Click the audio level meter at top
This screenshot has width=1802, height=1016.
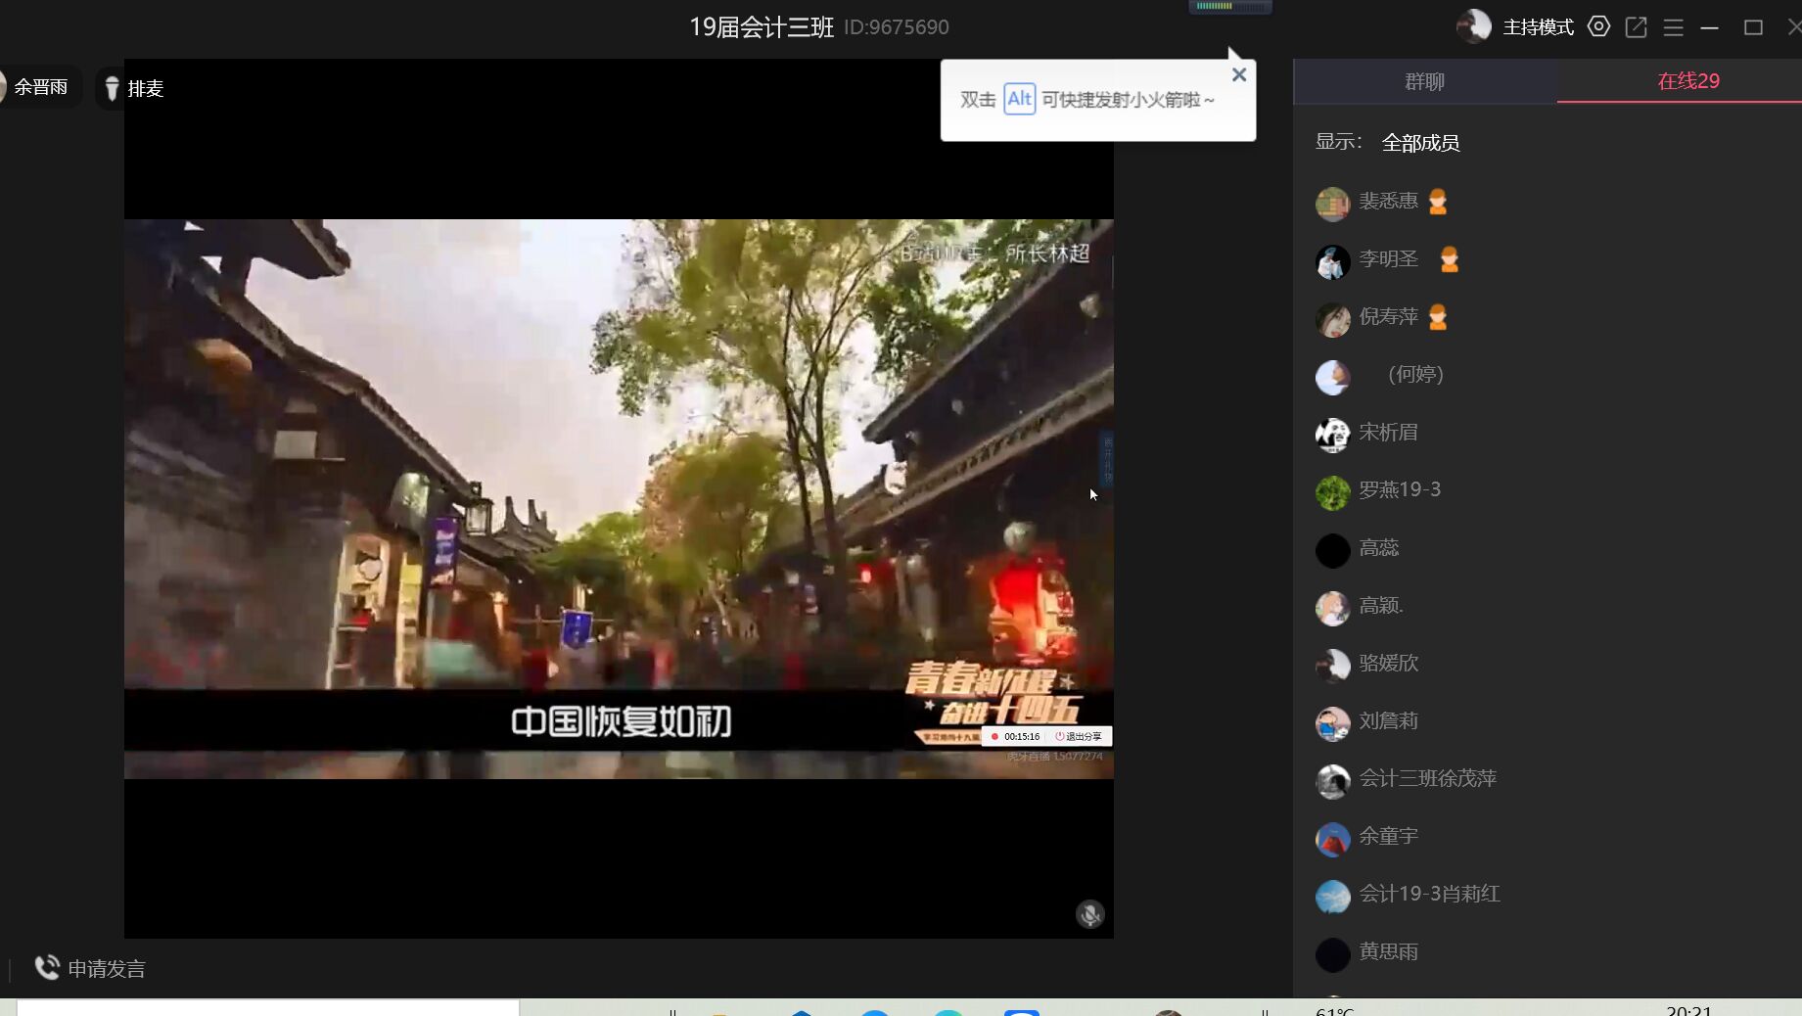1229,7
